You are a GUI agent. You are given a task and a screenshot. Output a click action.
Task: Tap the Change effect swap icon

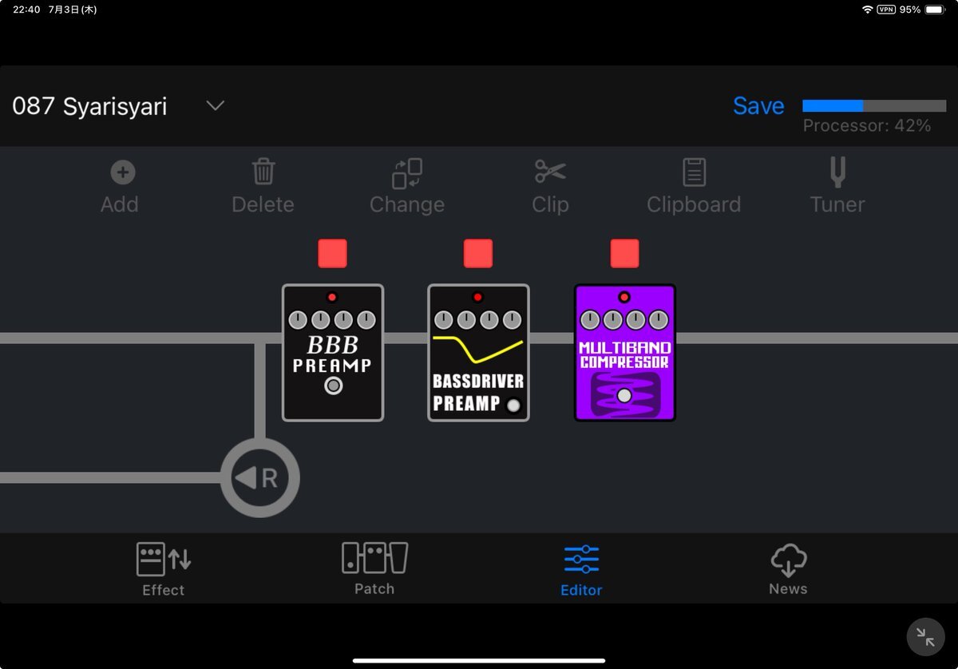click(406, 172)
